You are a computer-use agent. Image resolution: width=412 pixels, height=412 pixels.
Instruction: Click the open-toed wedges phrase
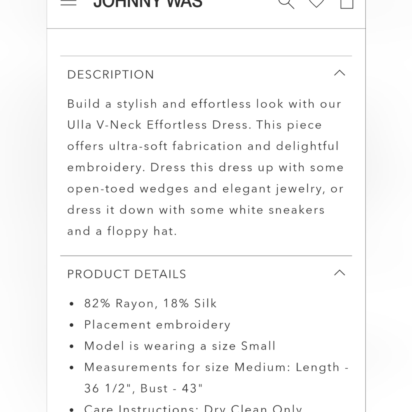tap(128, 189)
